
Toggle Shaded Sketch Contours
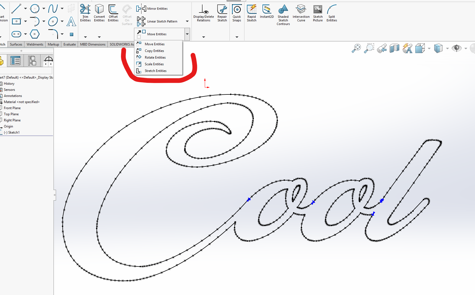pyautogui.click(x=283, y=15)
